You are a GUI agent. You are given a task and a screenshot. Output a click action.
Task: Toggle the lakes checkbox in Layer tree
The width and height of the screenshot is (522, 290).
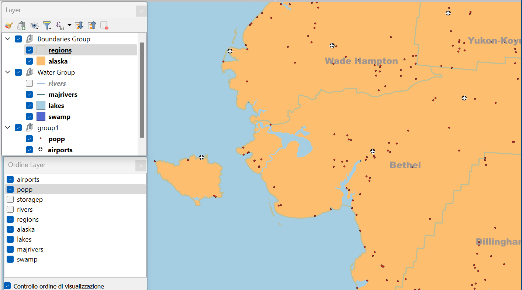coord(30,105)
